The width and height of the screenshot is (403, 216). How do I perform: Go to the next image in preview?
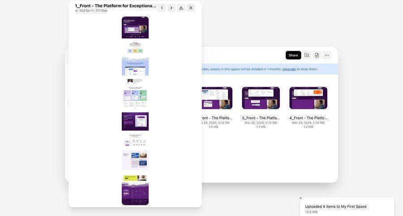[171, 8]
